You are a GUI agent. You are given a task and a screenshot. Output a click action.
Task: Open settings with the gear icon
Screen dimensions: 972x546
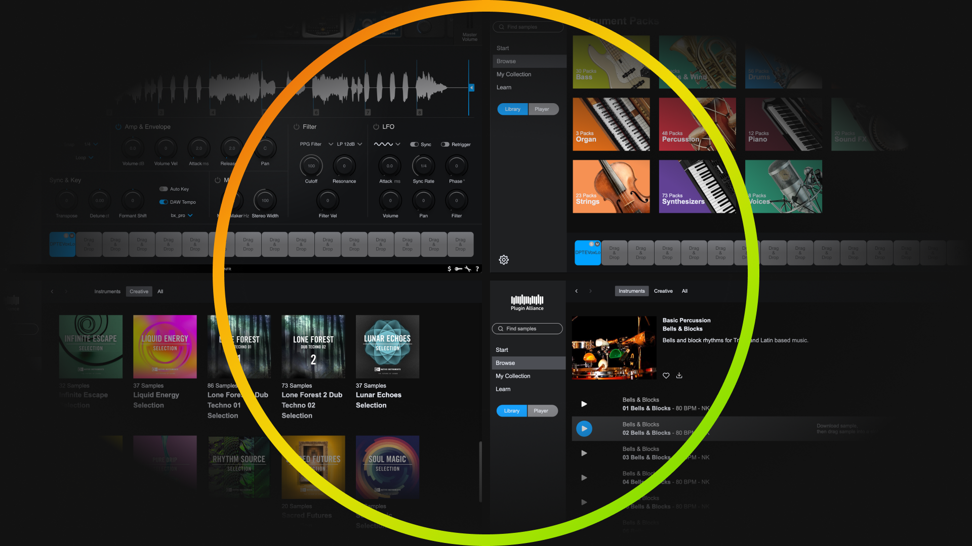pos(504,260)
